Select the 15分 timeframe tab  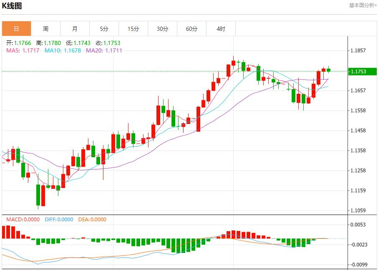point(133,29)
